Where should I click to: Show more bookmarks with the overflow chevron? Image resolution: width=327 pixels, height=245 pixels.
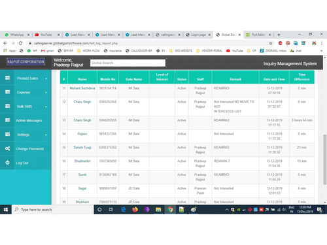pyautogui.click(x=321, y=51)
